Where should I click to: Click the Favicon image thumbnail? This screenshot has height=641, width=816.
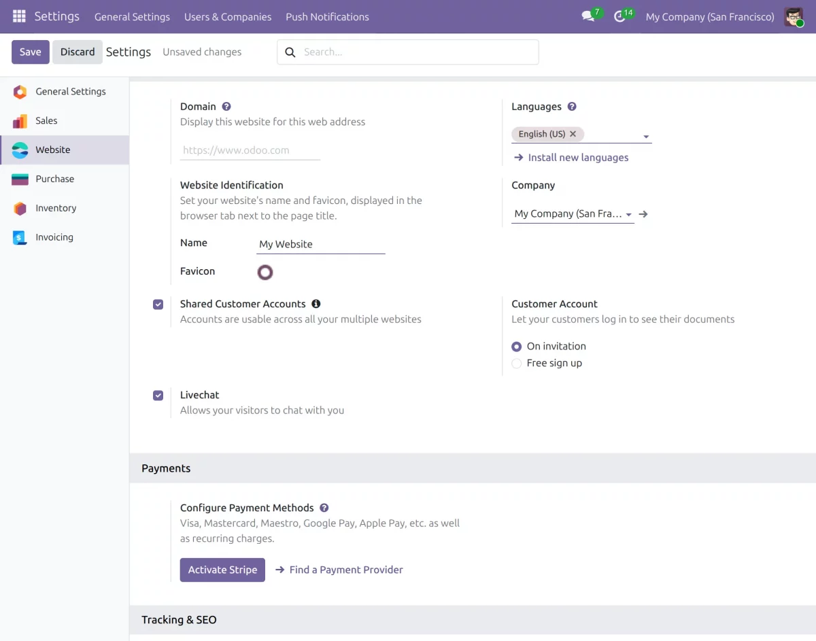(265, 273)
